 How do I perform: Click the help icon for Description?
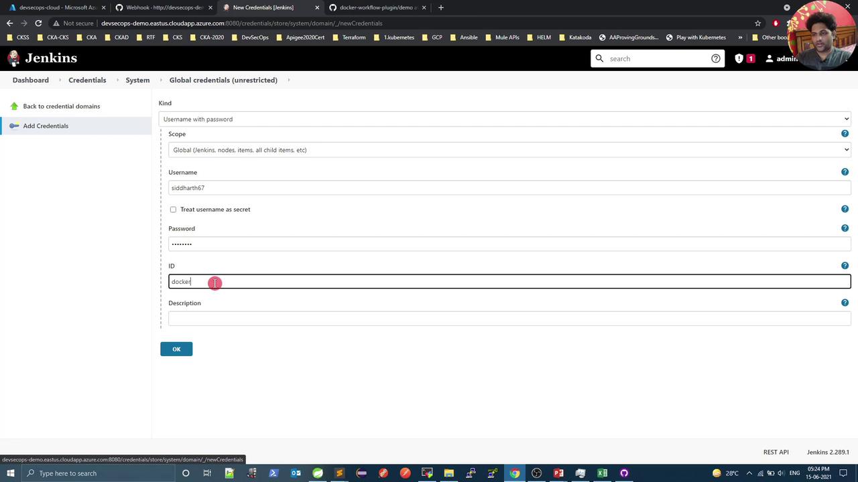(845, 303)
